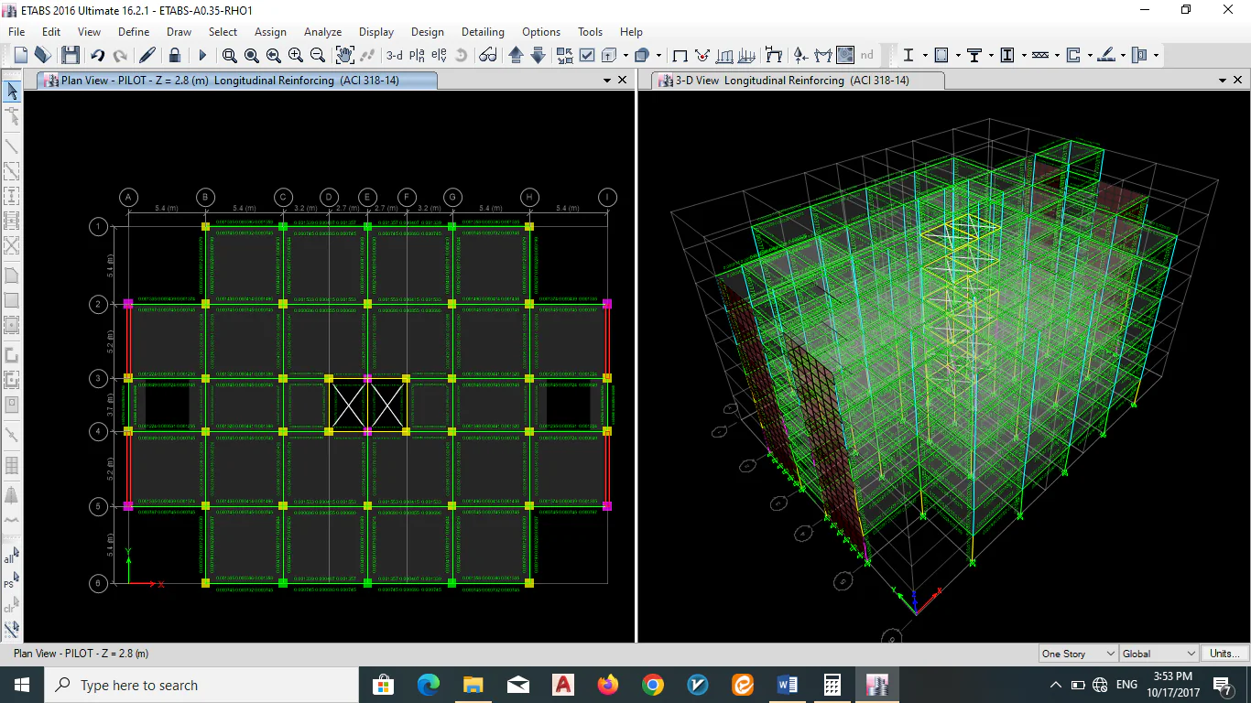Click the Save model floppy icon

(x=70, y=56)
